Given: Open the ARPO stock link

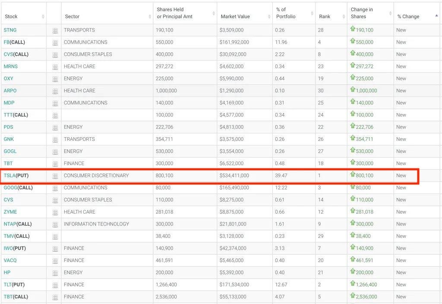Looking at the screenshot, I should (10, 91).
